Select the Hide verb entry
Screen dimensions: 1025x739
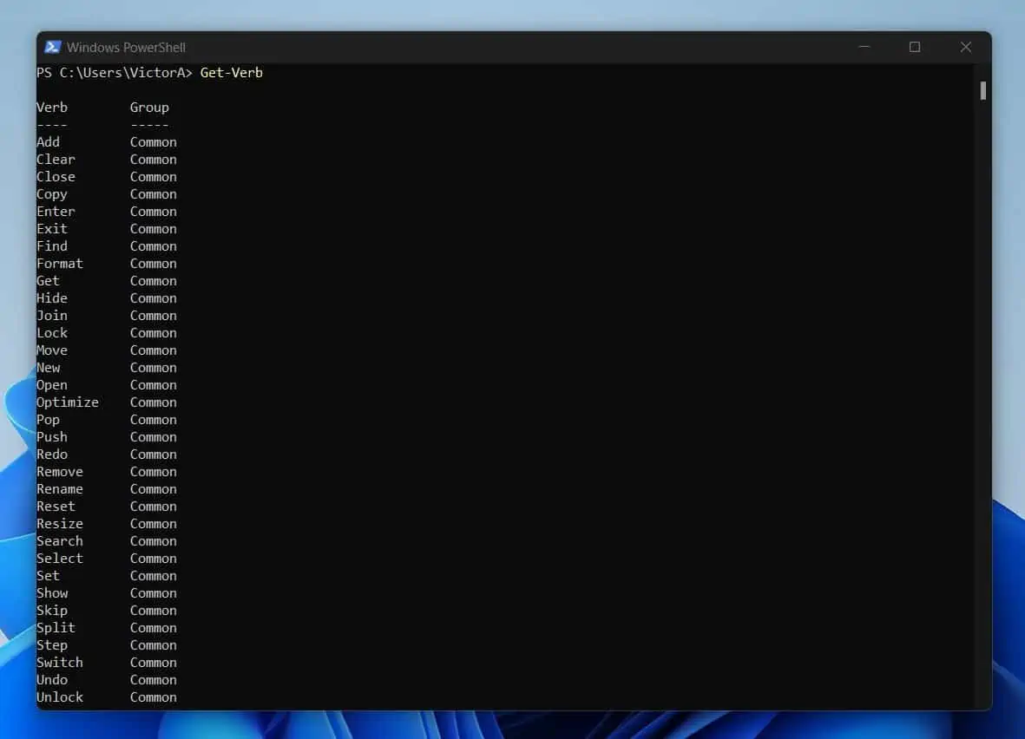(x=52, y=298)
